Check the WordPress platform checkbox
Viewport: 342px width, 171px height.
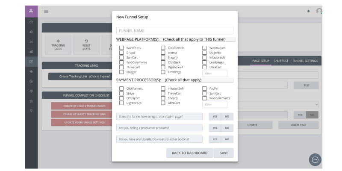click(x=121, y=48)
